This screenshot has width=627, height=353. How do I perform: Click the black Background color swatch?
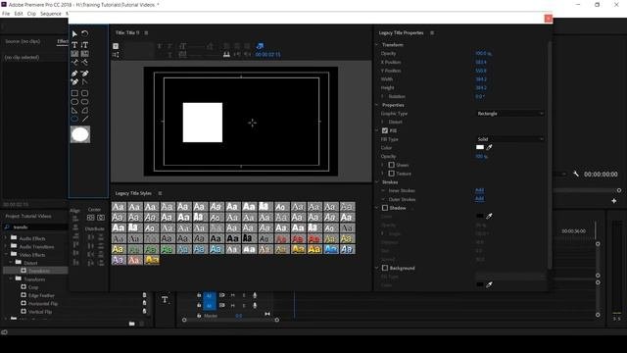coord(480,284)
